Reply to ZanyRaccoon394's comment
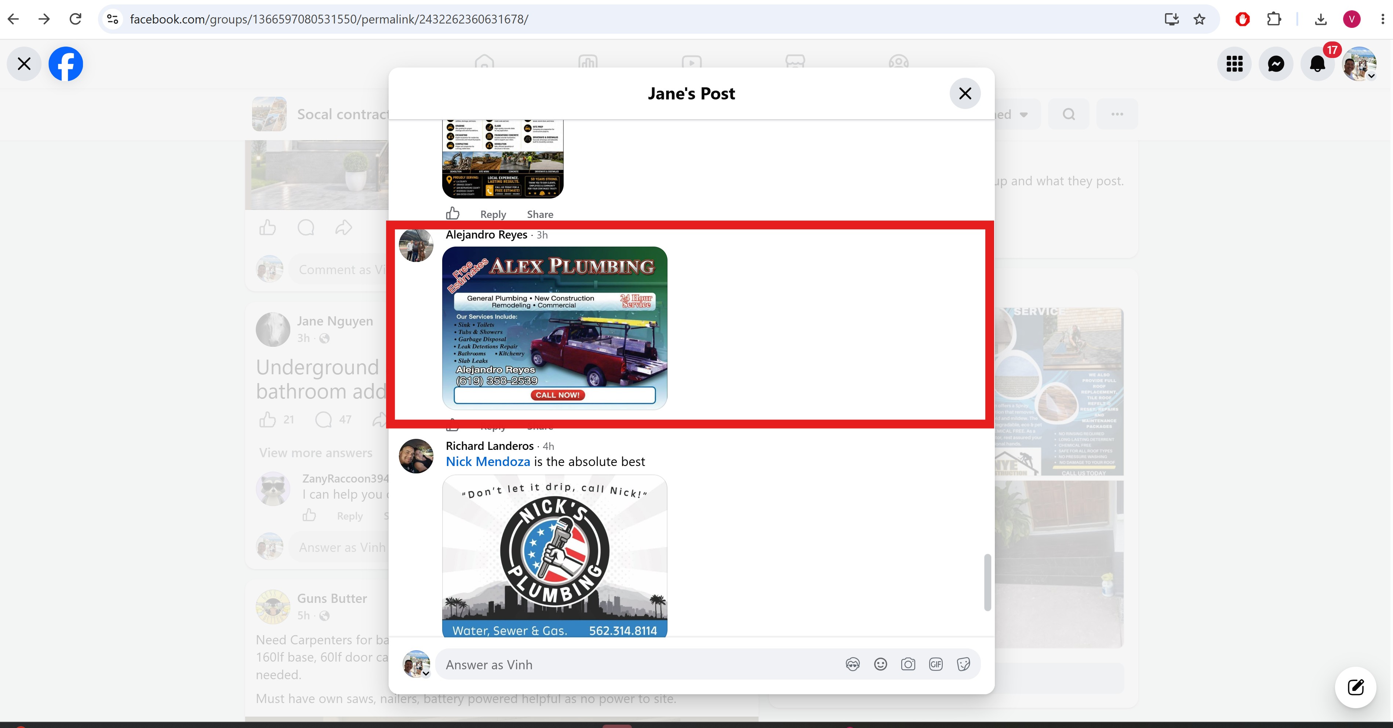This screenshot has height=728, width=1393. point(350,516)
